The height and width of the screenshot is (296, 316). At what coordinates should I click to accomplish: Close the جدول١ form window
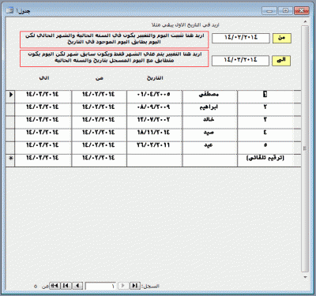[x=301, y=11]
